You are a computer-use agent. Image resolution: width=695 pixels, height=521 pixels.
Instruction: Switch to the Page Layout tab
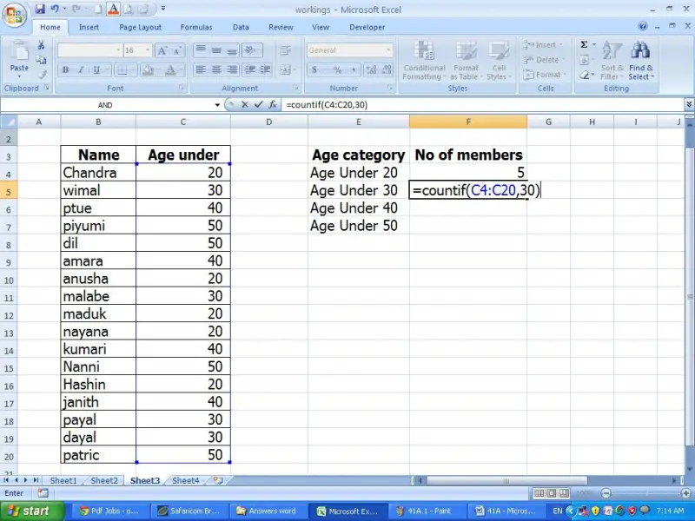click(140, 27)
